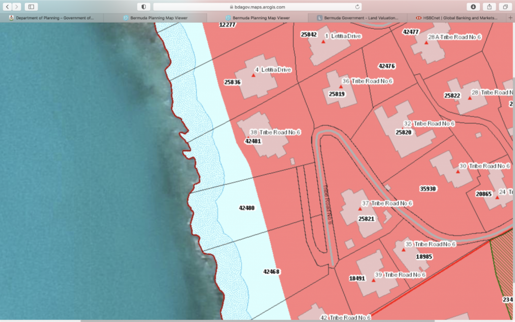Select red marker at 35 Tribe Road No 6
Image resolution: width=515 pixels, height=322 pixels.
point(403,250)
